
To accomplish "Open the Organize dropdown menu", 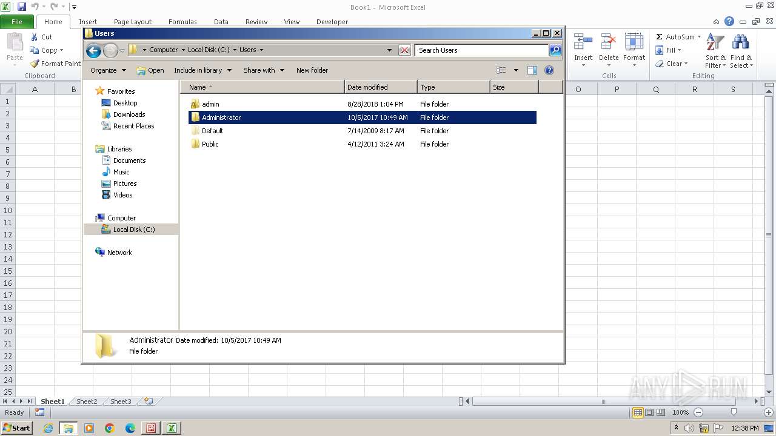I will click(x=108, y=70).
